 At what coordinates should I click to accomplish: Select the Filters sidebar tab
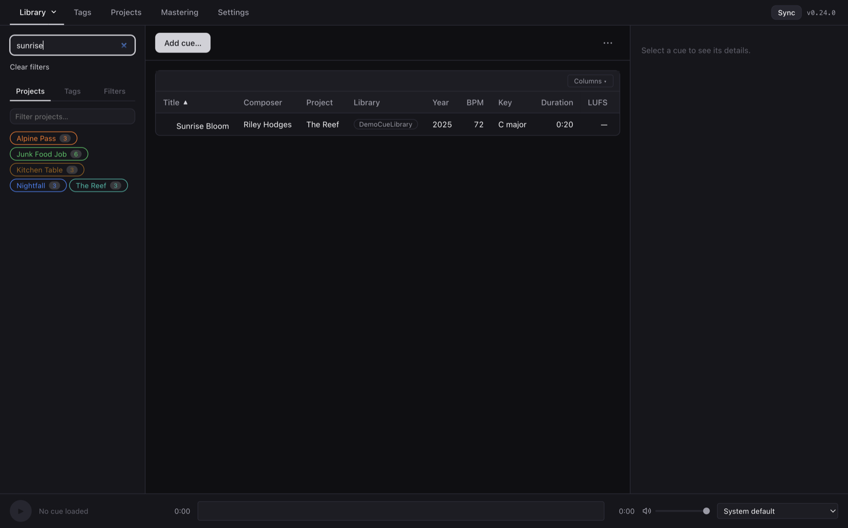tap(114, 91)
